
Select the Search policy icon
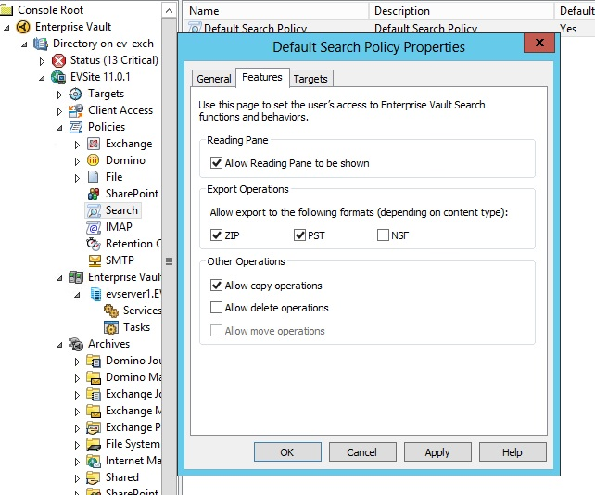click(x=94, y=210)
